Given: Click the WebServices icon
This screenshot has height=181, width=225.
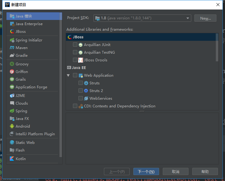Looking at the screenshot, I should coord(86,98).
